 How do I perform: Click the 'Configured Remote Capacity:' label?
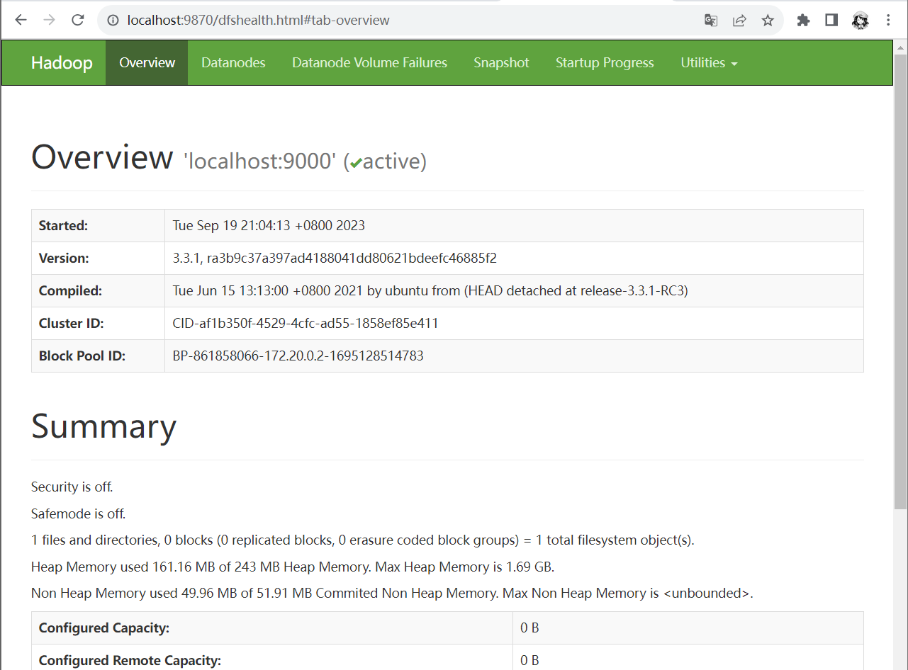tap(130, 661)
